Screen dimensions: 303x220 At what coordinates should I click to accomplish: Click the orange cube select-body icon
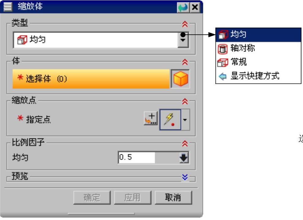180,79
